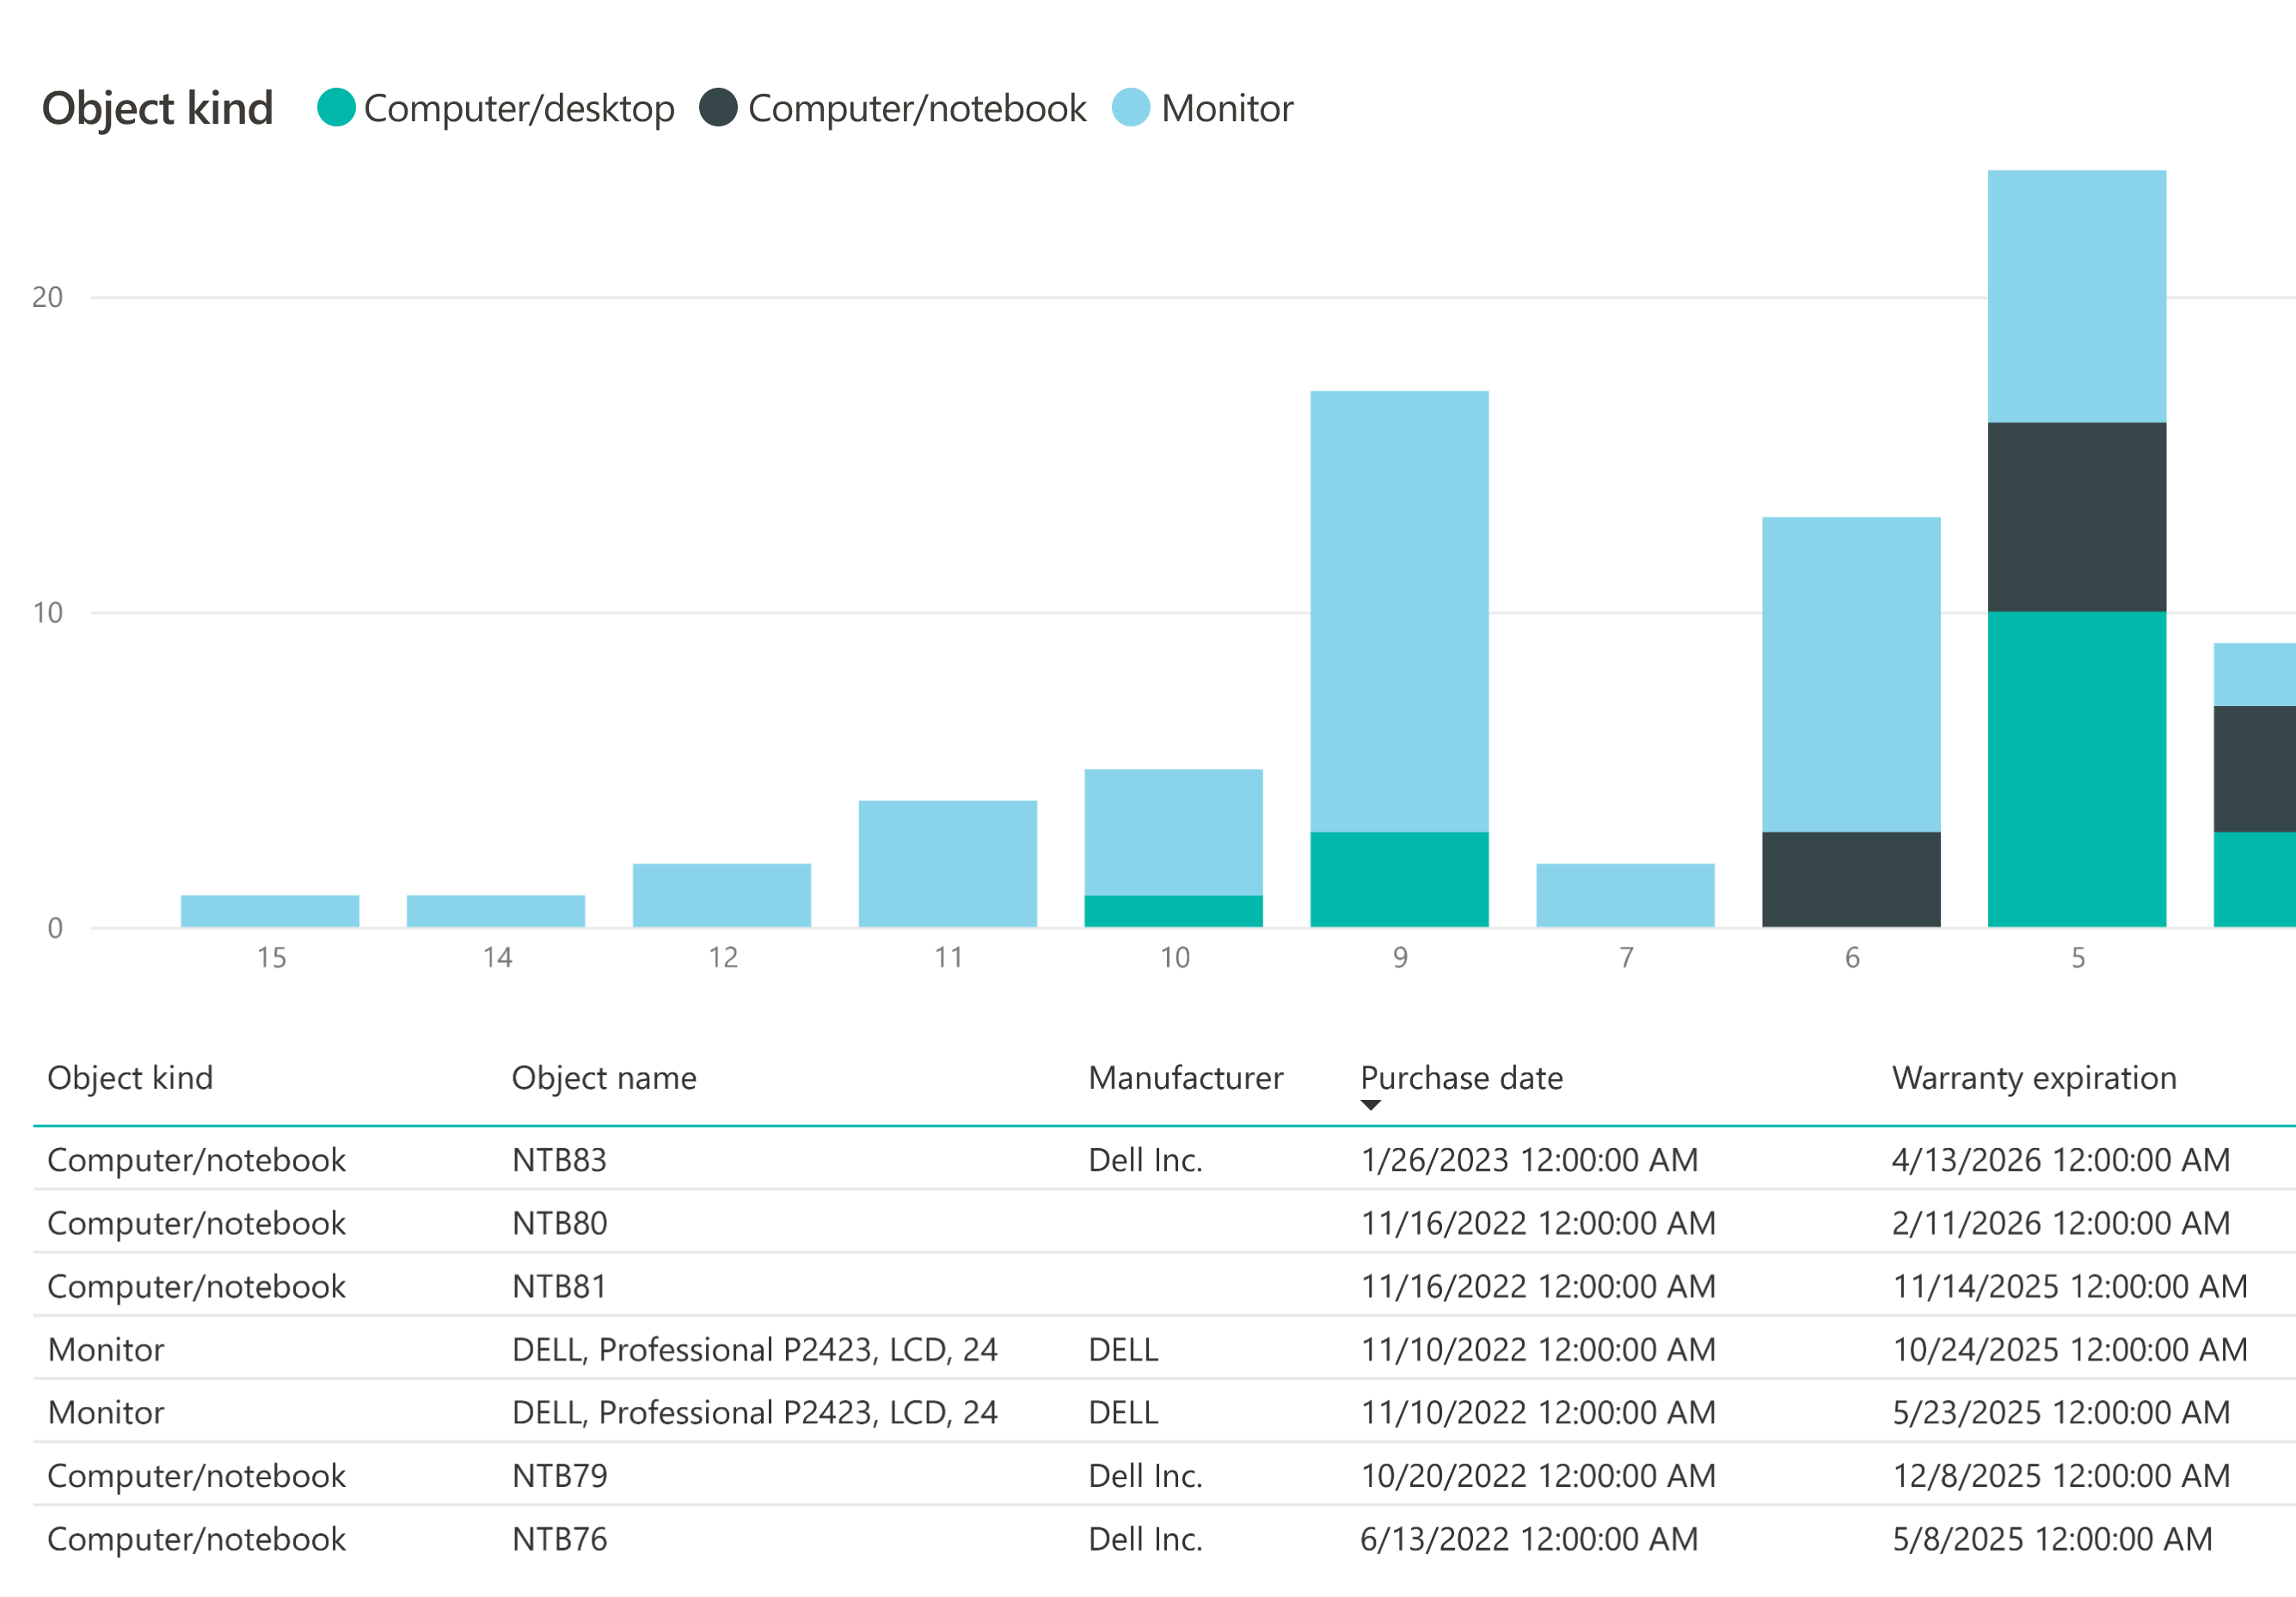
Task: Click the Object kind table header
Action: (130, 1078)
